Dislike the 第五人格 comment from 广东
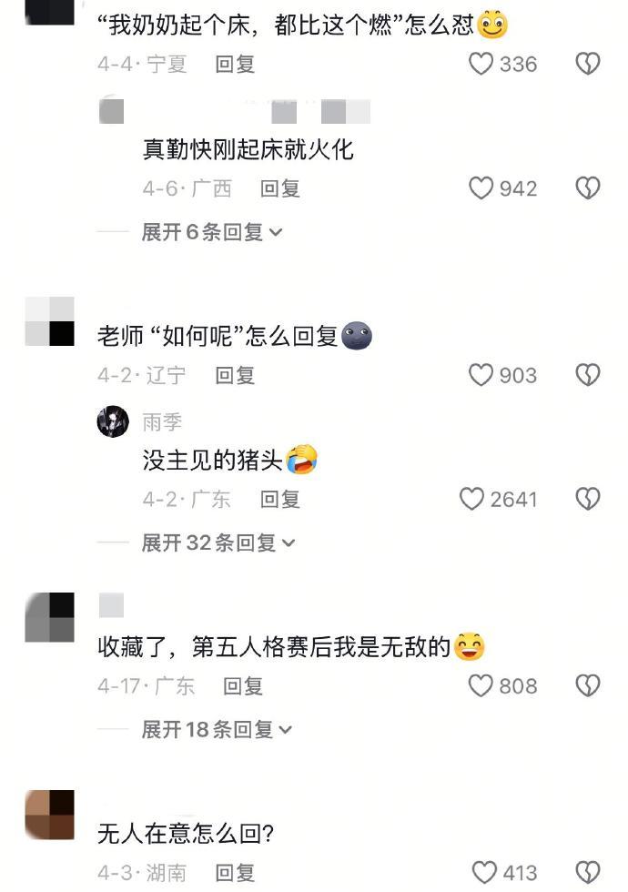The width and height of the screenshot is (628, 892). [588, 685]
